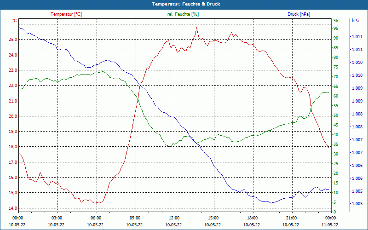The image size is (368, 230).
Task: Click the 20,0 temperature axis tick
Action: (x=13, y=116)
